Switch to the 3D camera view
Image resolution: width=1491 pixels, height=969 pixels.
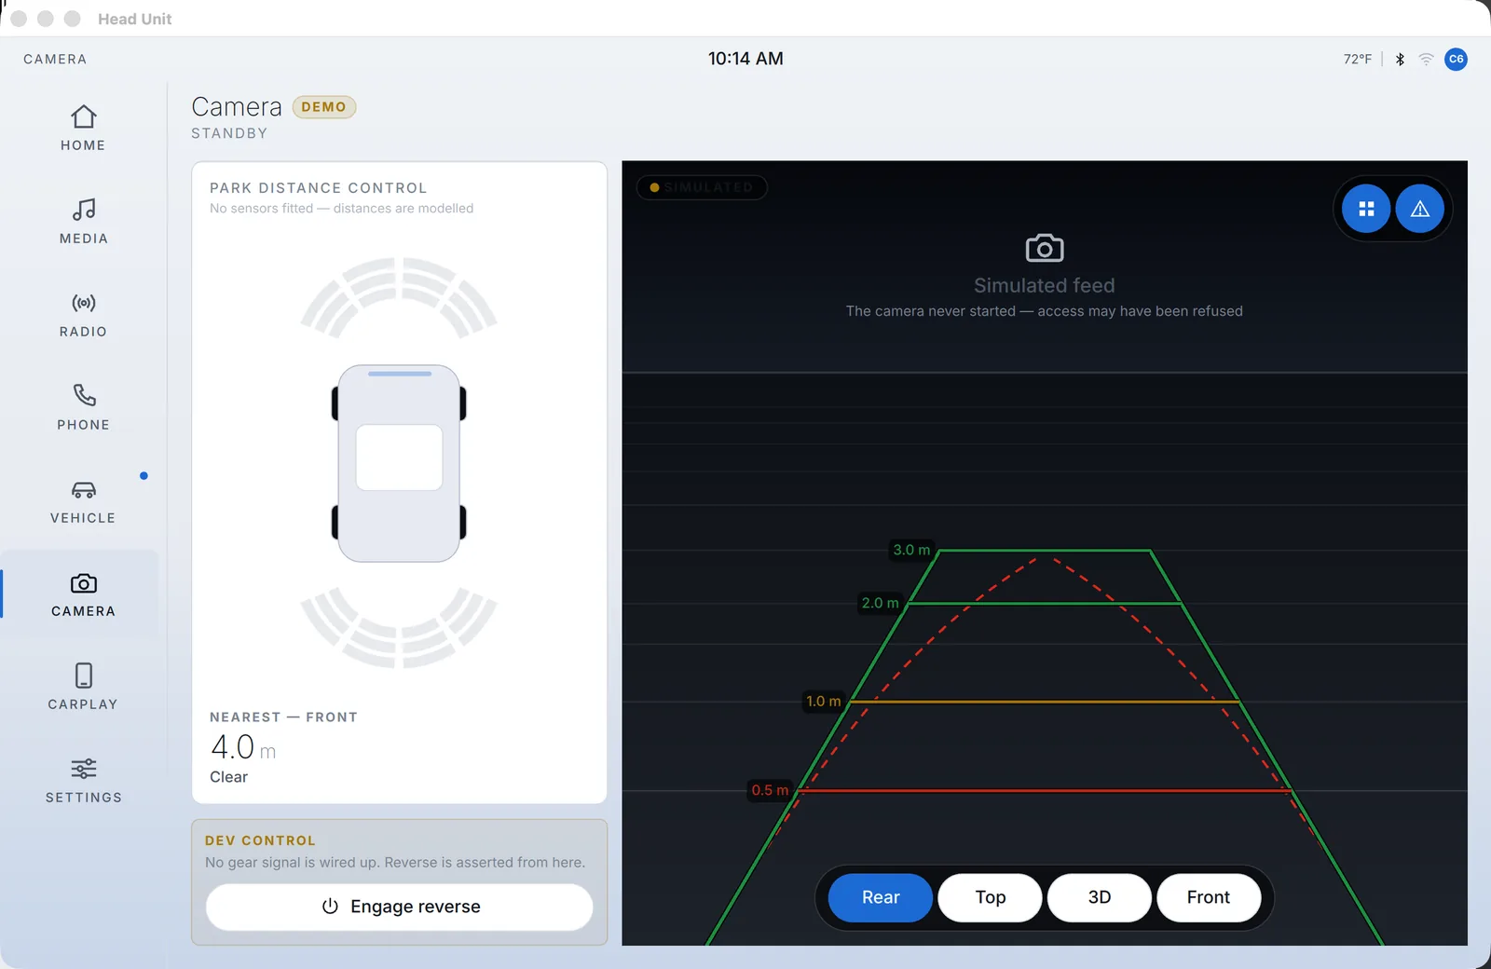(x=1100, y=897)
